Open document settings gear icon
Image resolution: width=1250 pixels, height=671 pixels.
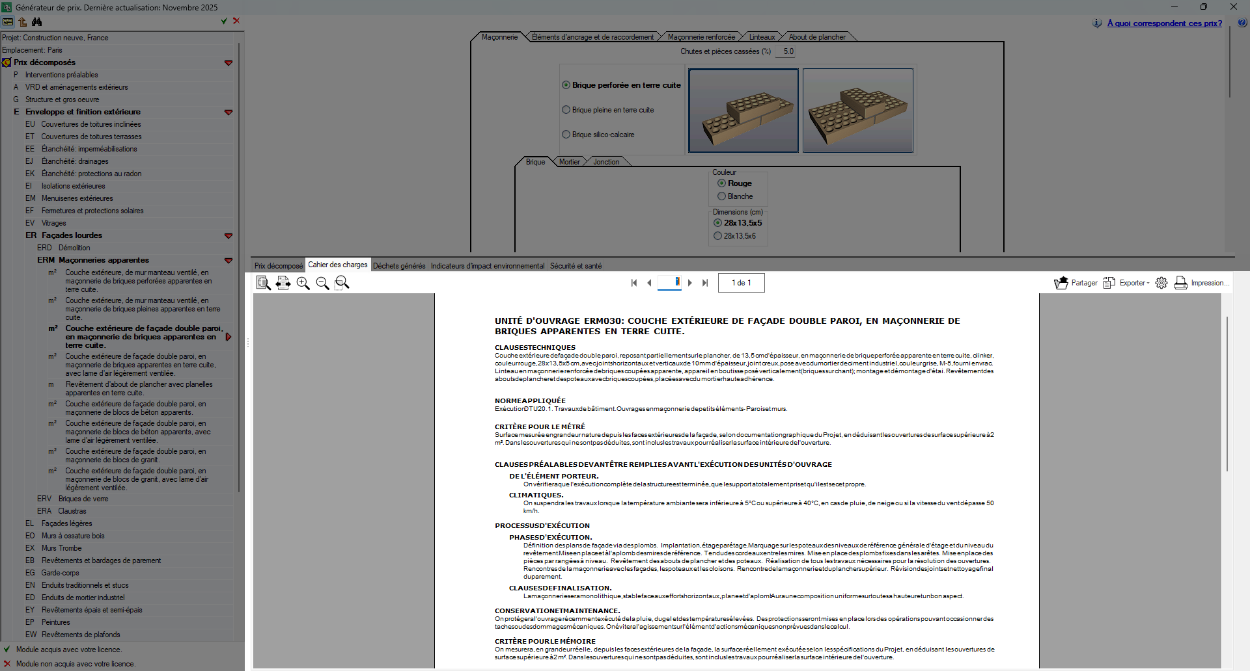(x=1161, y=283)
